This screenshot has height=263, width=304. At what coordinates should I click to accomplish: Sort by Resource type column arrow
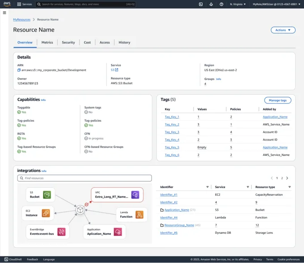click(289, 187)
